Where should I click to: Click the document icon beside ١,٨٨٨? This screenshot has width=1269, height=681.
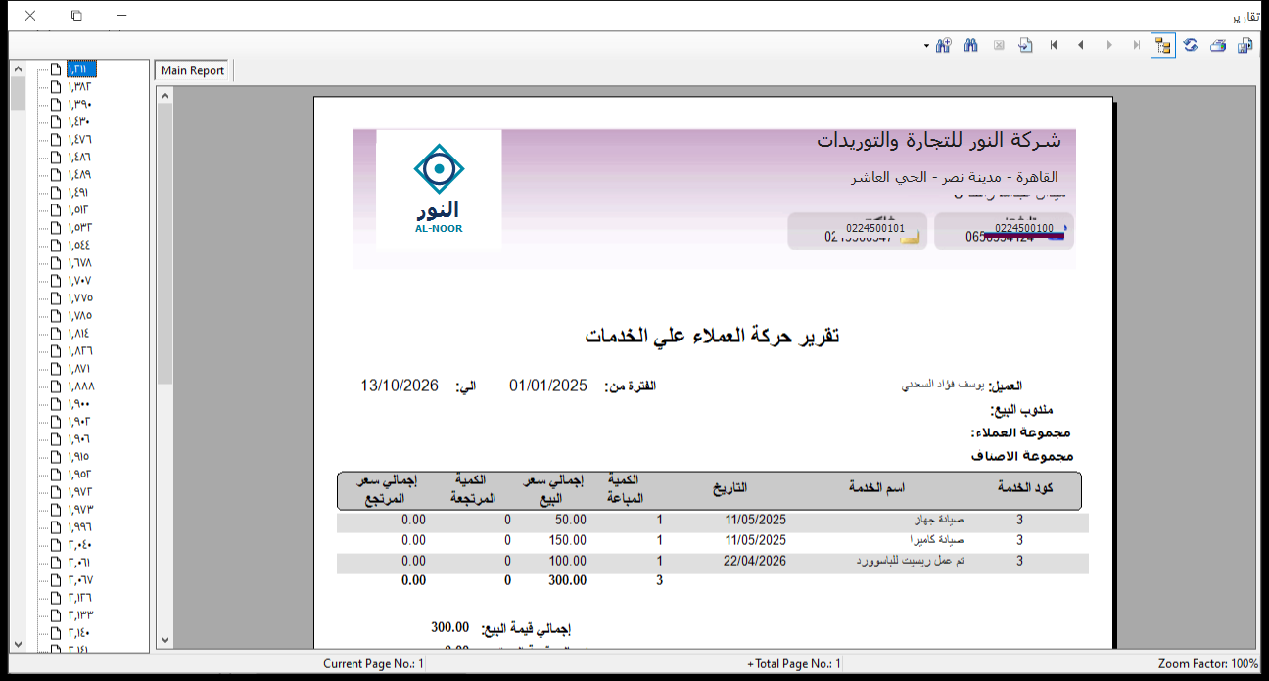pos(56,386)
